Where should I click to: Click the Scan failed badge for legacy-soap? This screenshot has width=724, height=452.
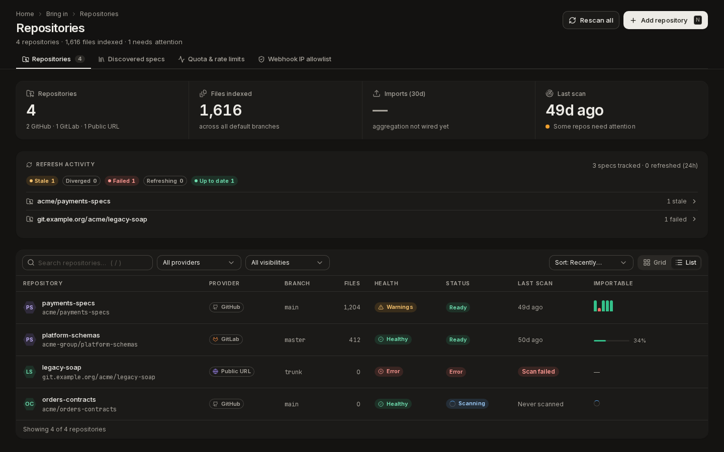[538, 372]
